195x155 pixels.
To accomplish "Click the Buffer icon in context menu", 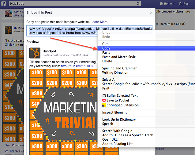I will tap(104, 96).
